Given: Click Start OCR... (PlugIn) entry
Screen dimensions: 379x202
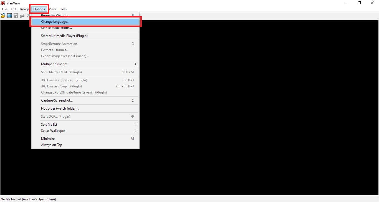Looking at the screenshot, I should click(85, 117).
